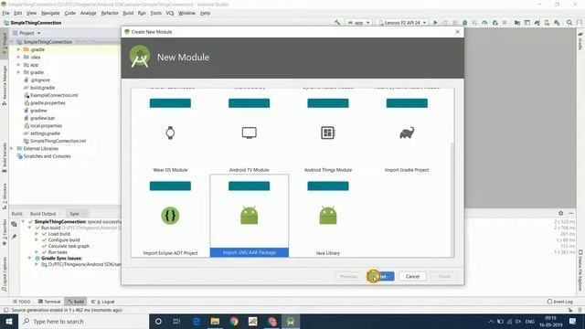Collapse the SimpleThingConnection project root
The width and height of the screenshot is (585, 329).
point(12,42)
